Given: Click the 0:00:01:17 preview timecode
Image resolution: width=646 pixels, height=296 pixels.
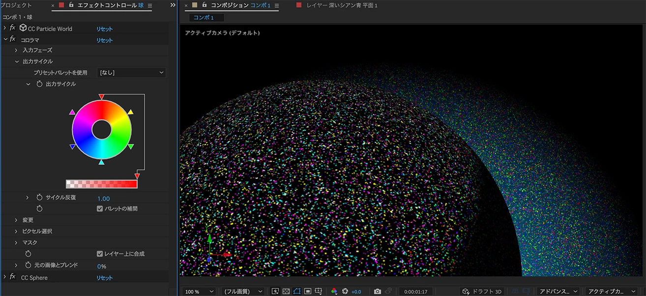Looking at the screenshot, I should click(415, 292).
